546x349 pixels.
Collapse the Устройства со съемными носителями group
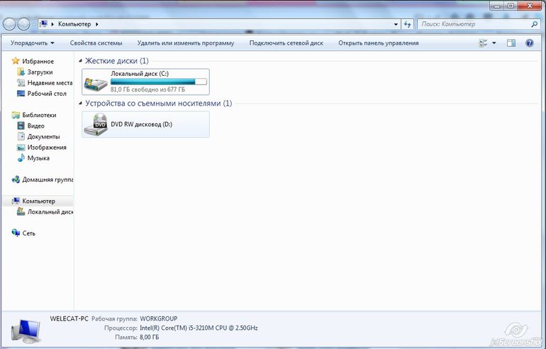coord(81,104)
